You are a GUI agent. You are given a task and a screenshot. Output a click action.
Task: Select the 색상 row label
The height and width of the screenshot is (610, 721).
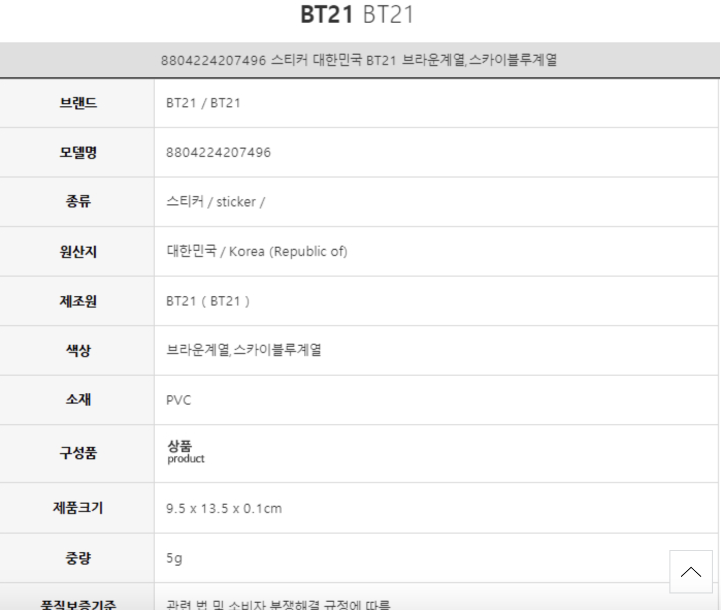point(78,350)
